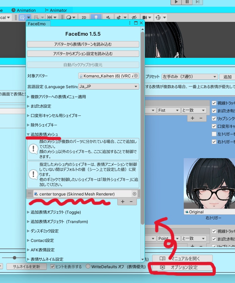Toggle 2D scene view mode
235x283 pixels.
point(84,17)
